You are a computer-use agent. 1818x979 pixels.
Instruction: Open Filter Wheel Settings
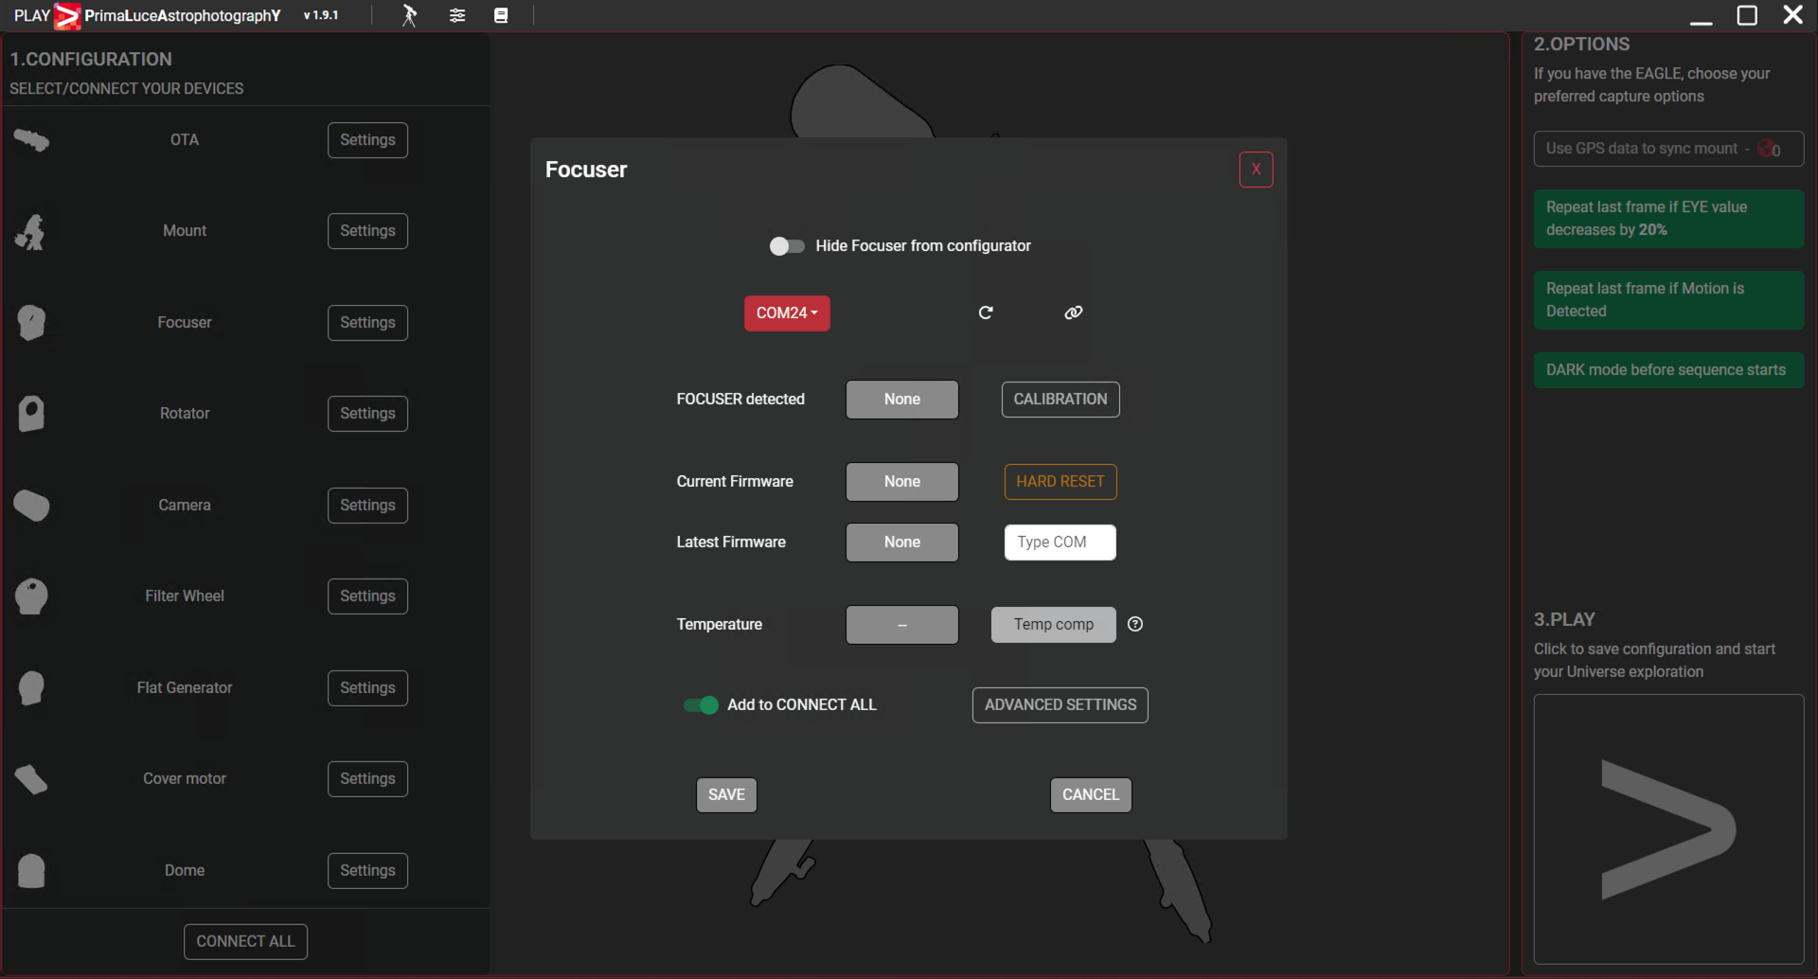367,596
